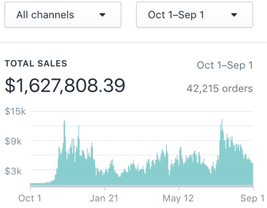Click the TOTAL SALES heading
The height and width of the screenshot is (208, 267).
pyautogui.click(x=36, y=64)
